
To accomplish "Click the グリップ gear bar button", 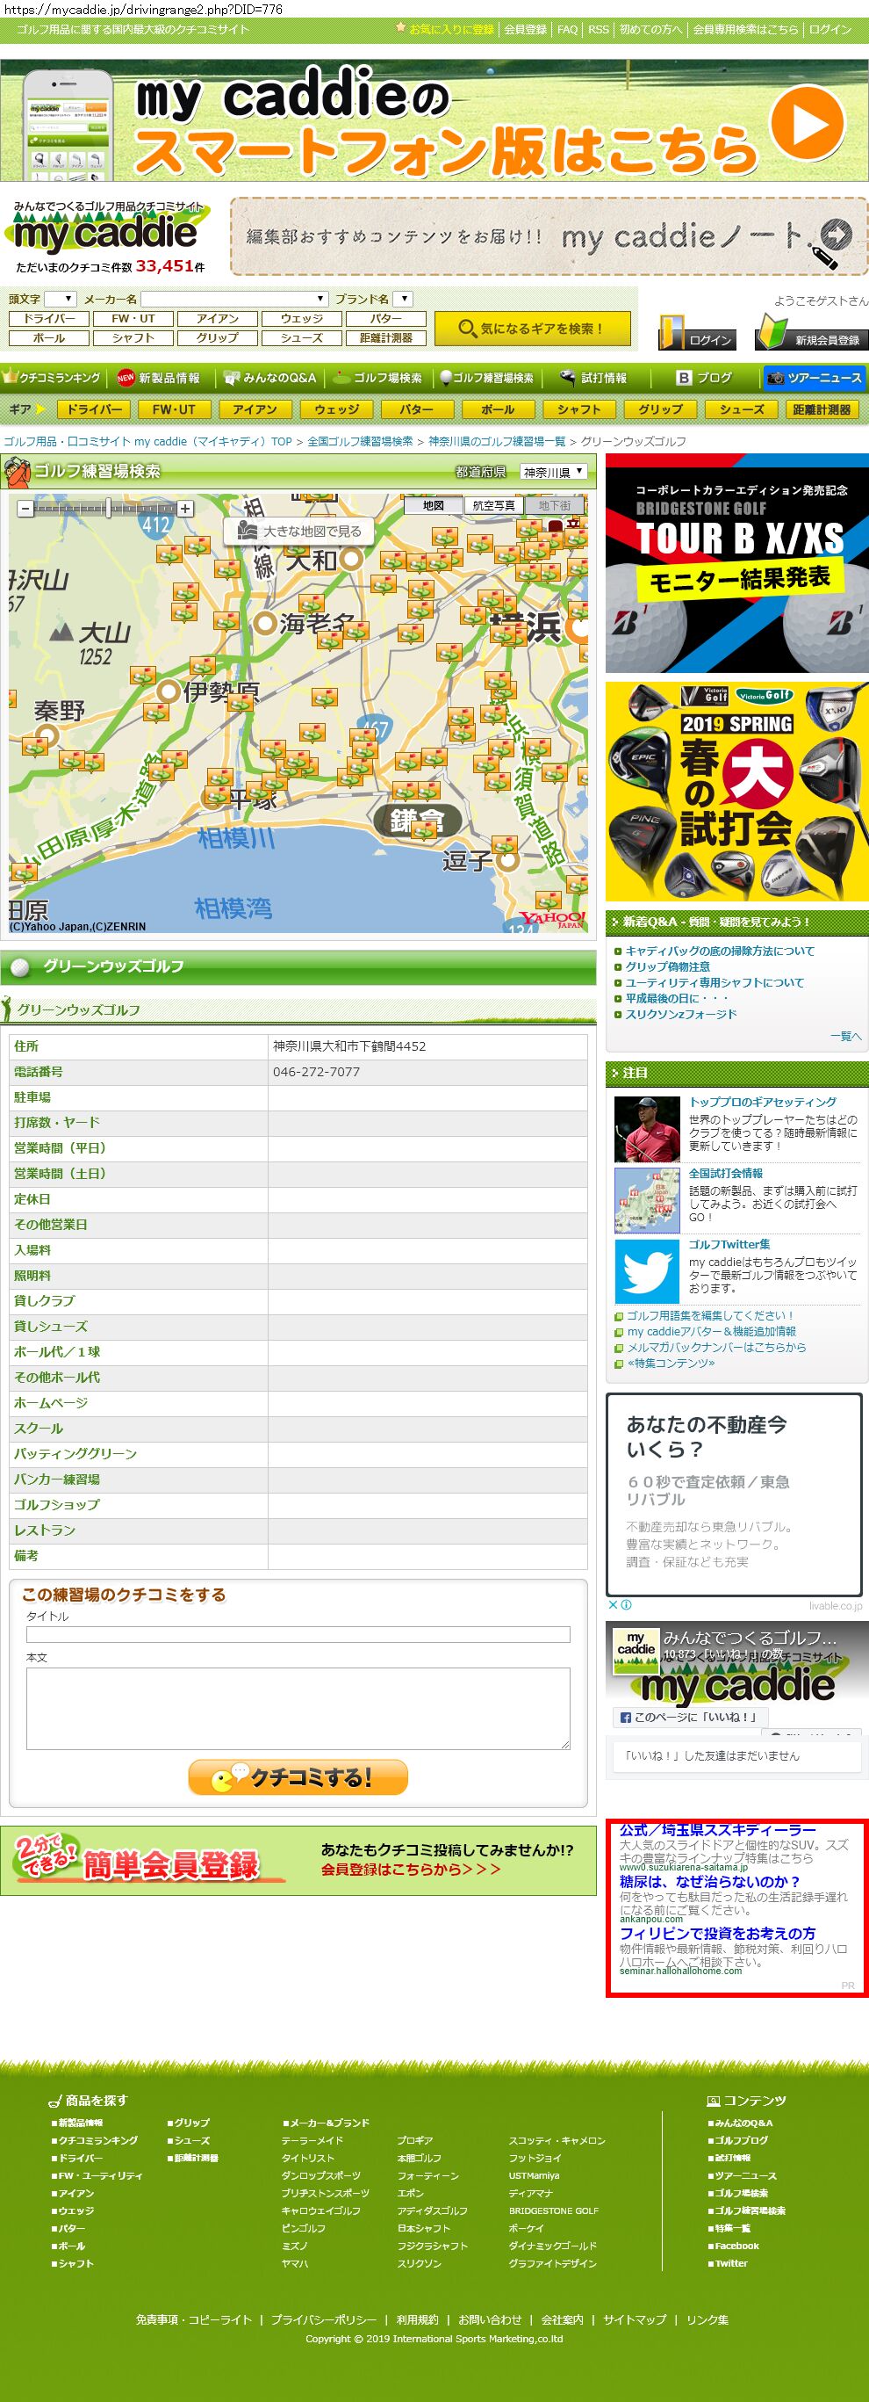I will (660, 409).
